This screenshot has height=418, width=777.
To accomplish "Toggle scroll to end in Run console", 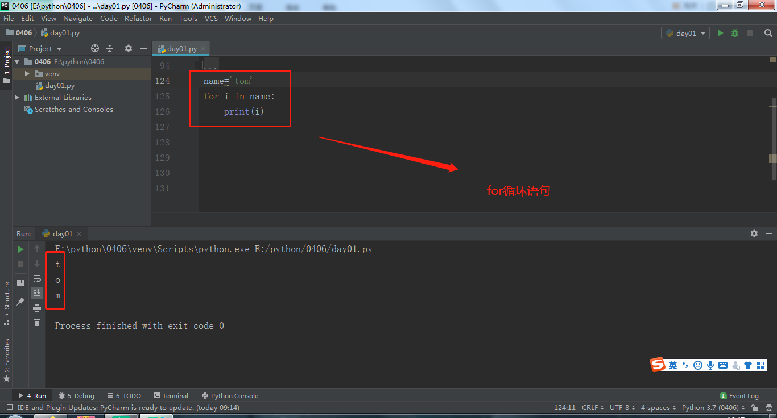I will [x=37, y=293].
